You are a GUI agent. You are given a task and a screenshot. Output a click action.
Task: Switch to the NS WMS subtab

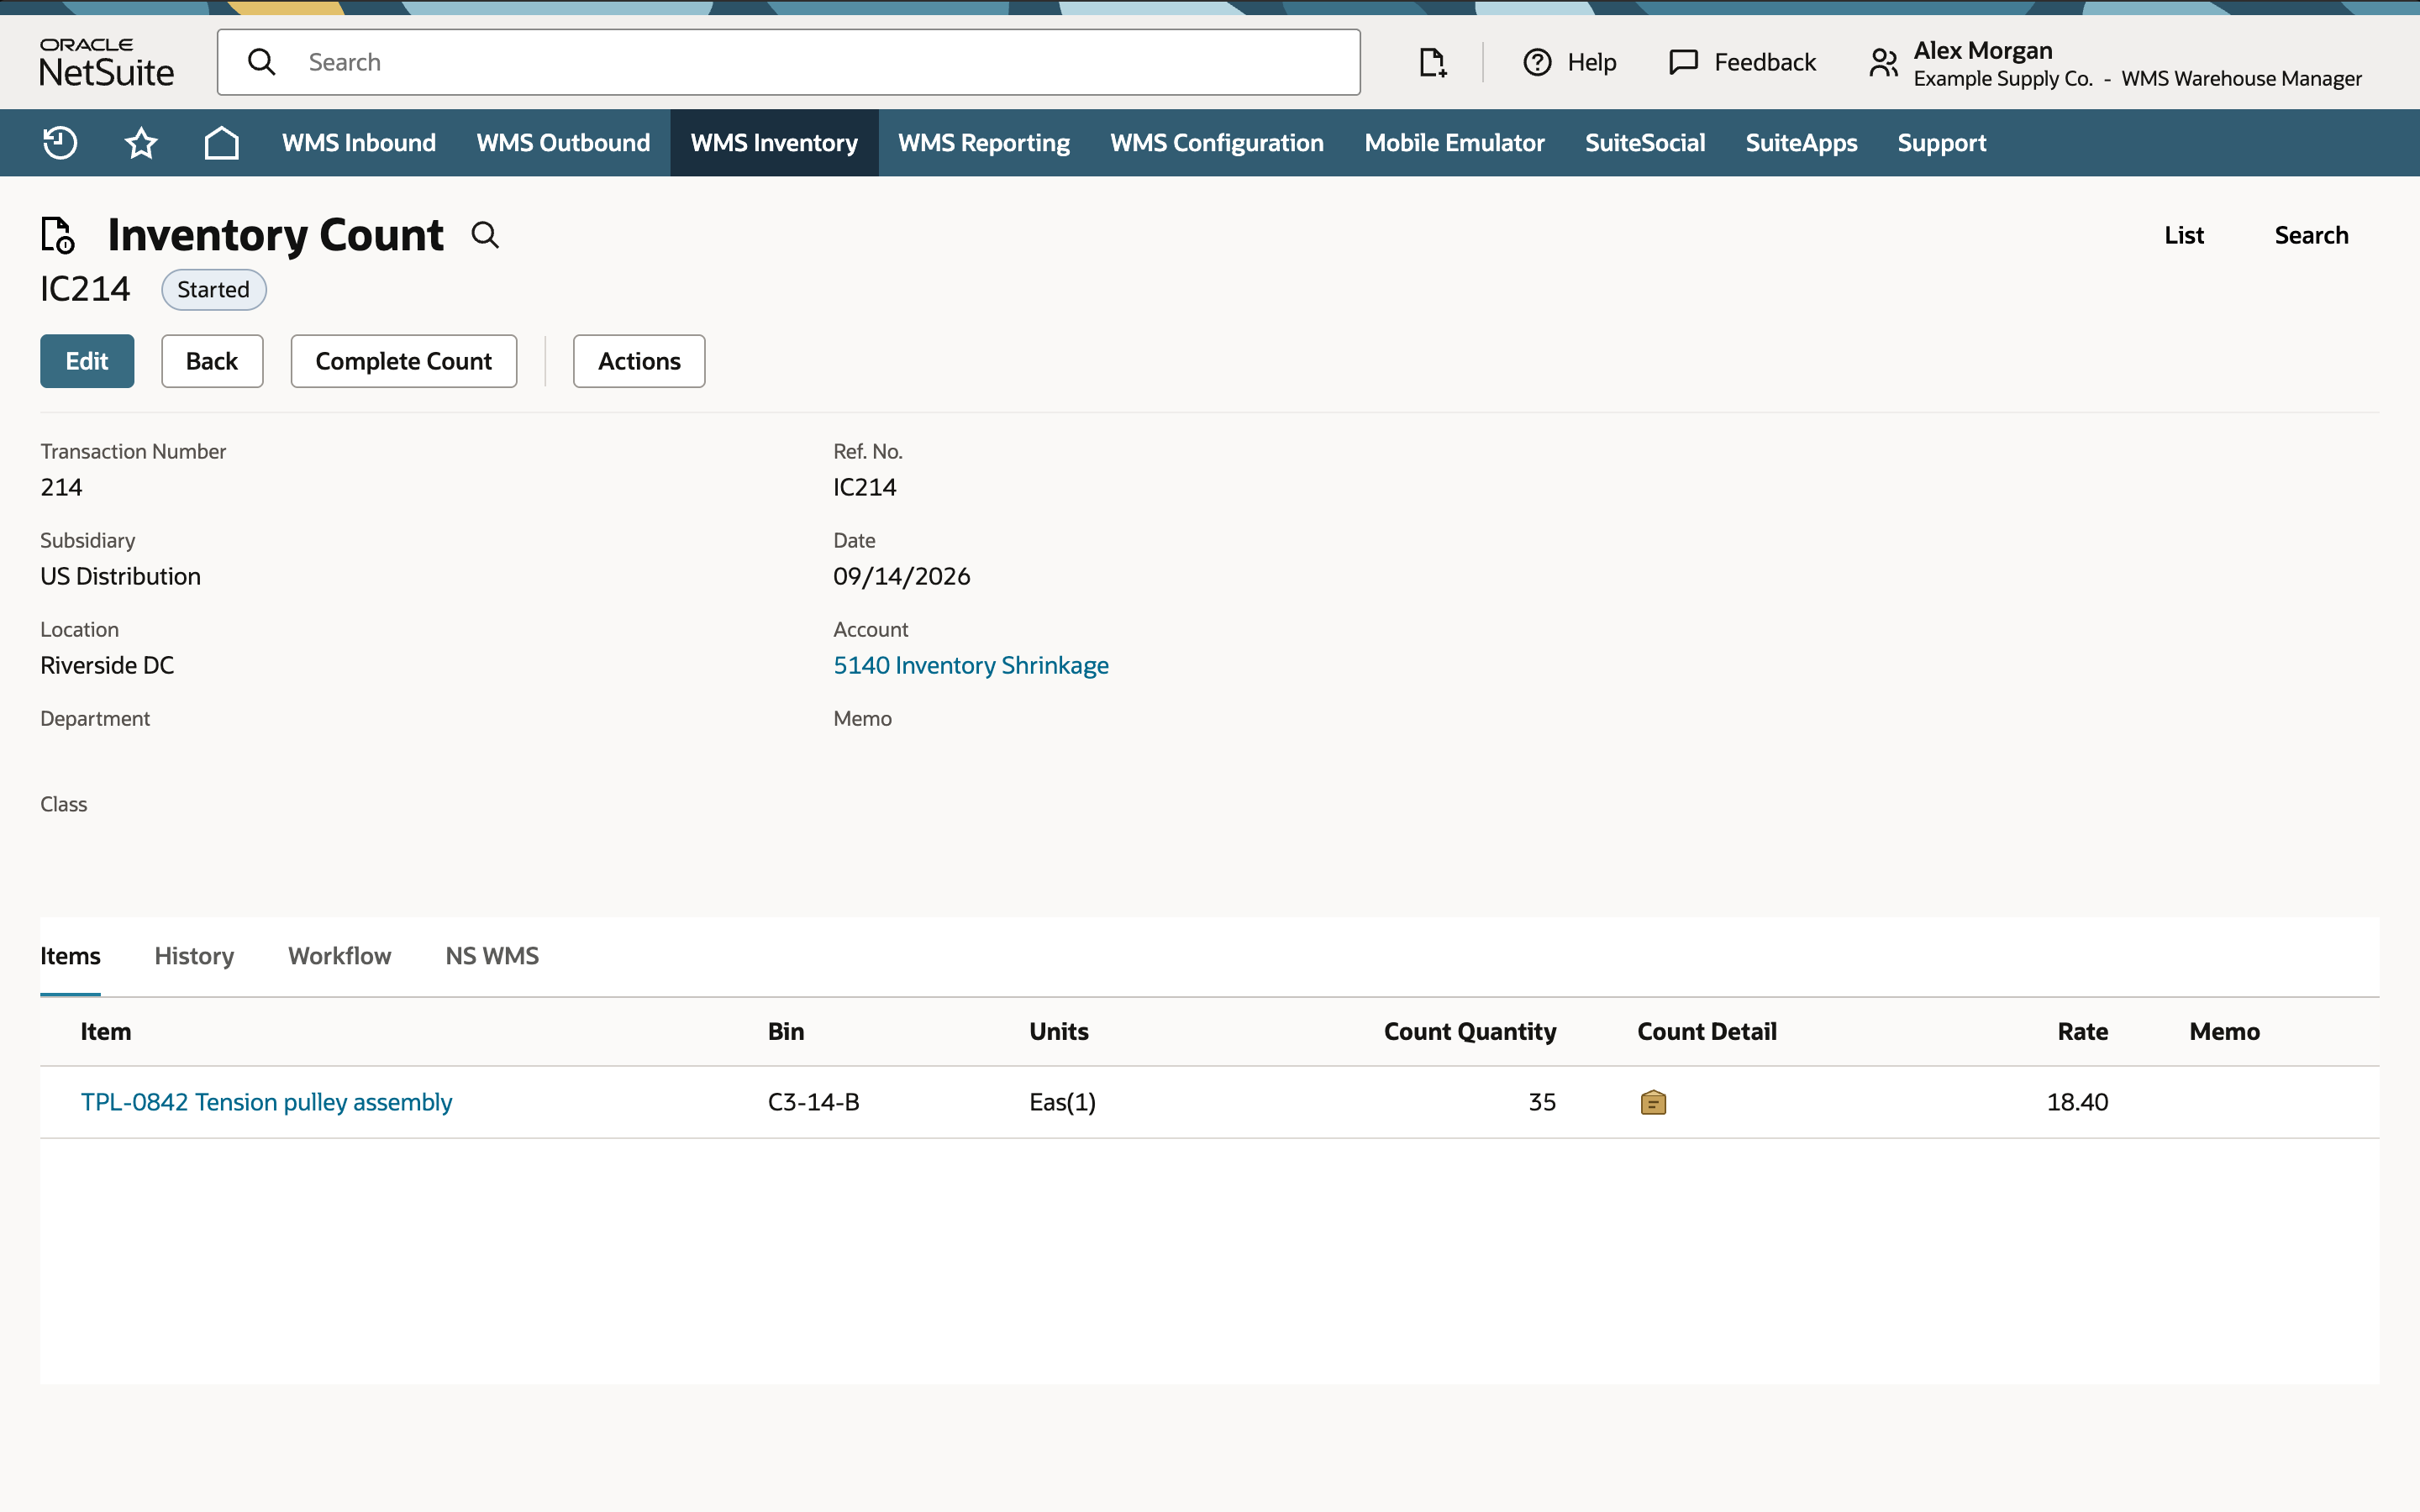(x=492, y=956)
